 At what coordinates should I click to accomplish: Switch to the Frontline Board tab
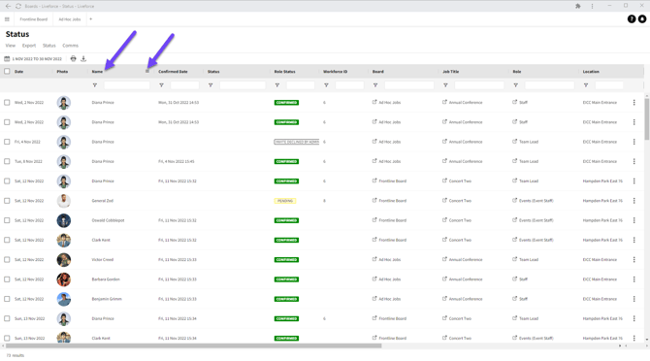pos(34,19)
